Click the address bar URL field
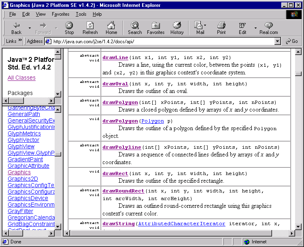The width and height of the screenshot is (304, 247). click(162, 41)
